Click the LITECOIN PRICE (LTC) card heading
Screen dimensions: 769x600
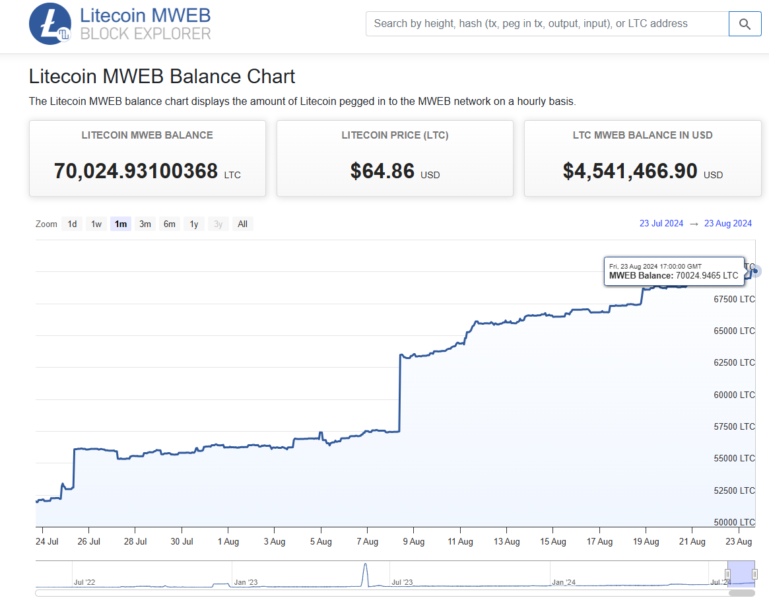[395, 135]
